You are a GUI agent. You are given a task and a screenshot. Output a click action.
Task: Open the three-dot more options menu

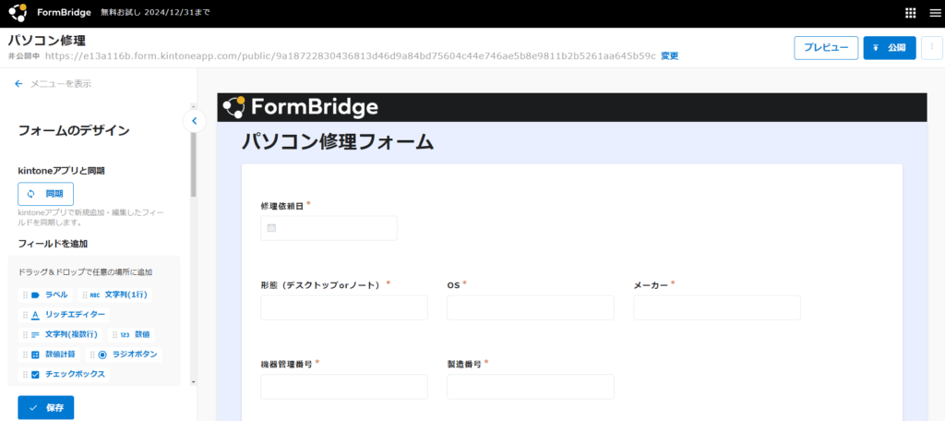click(931, 48)
